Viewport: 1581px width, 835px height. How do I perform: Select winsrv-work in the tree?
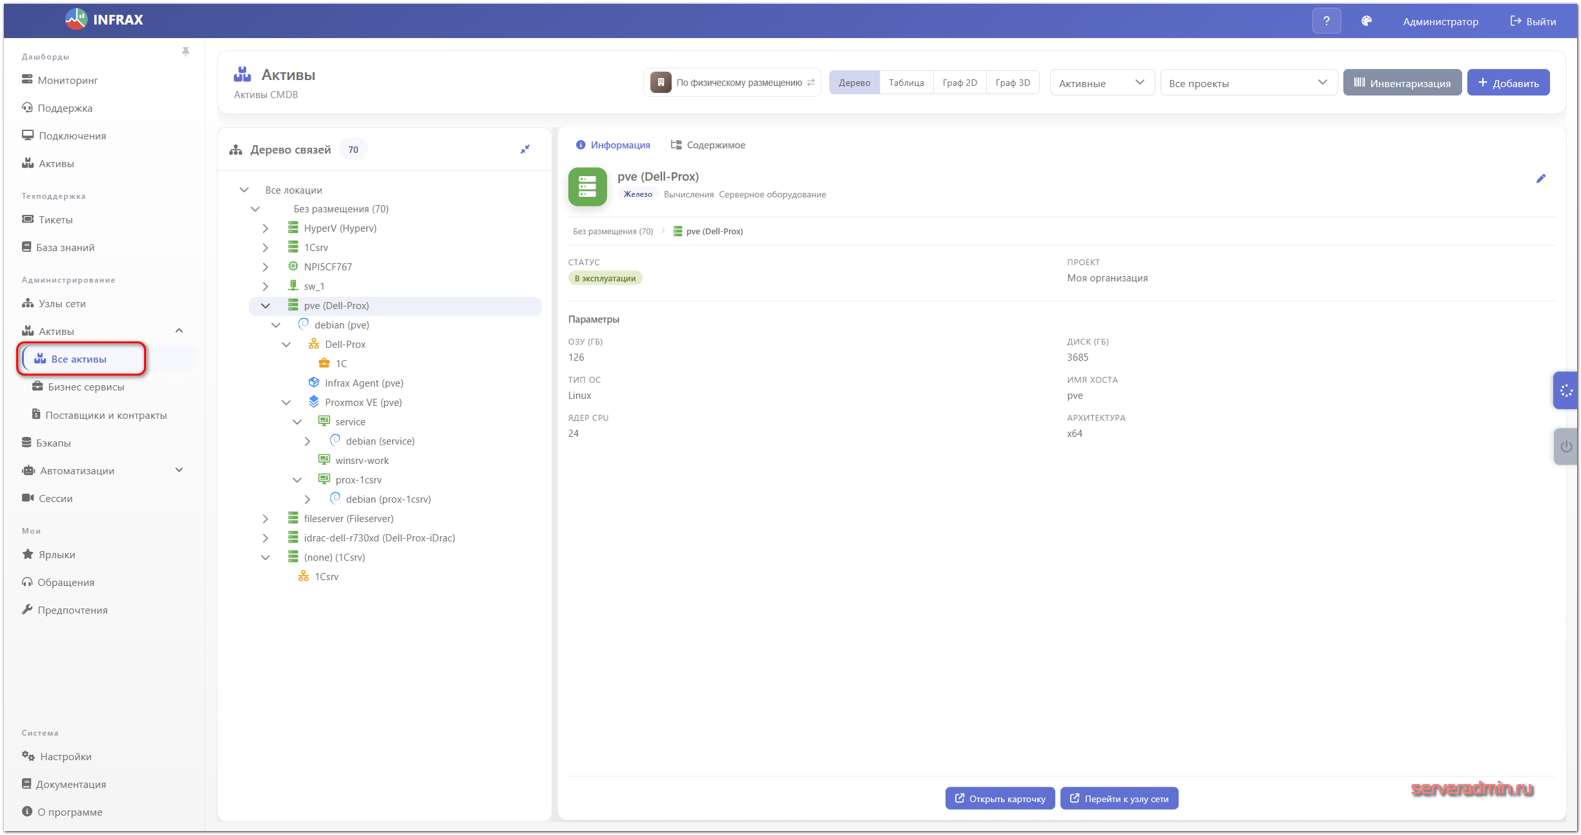[x=362, y=461]
